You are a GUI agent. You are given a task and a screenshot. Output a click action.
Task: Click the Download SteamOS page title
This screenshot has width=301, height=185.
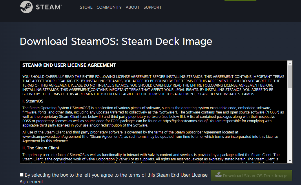point(116,41)
